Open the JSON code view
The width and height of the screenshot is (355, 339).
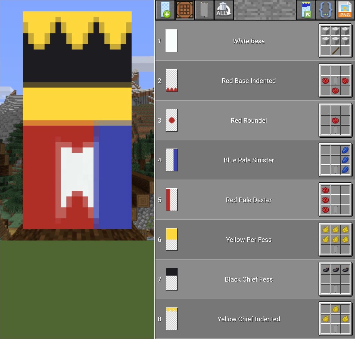pyautogui.click(x=325, y=10)
